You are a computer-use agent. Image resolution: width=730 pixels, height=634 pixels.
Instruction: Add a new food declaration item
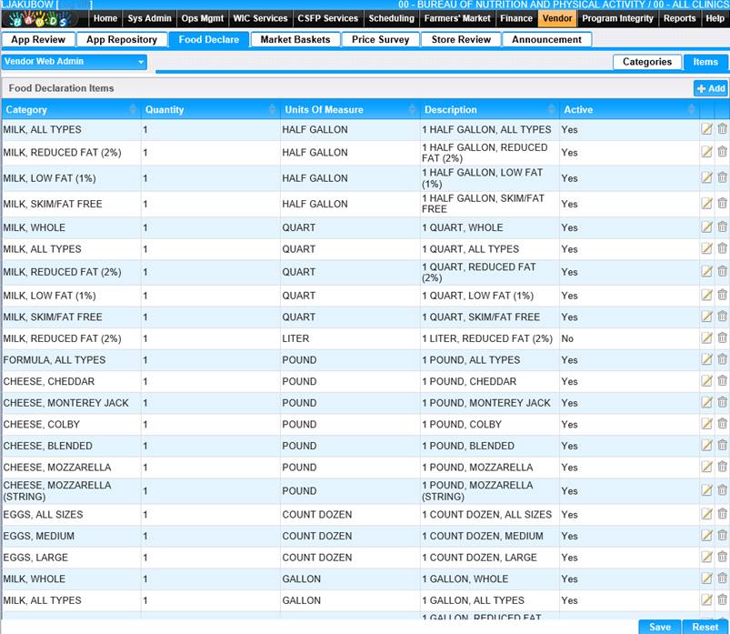pyautogui.click(x=711, y=88)
